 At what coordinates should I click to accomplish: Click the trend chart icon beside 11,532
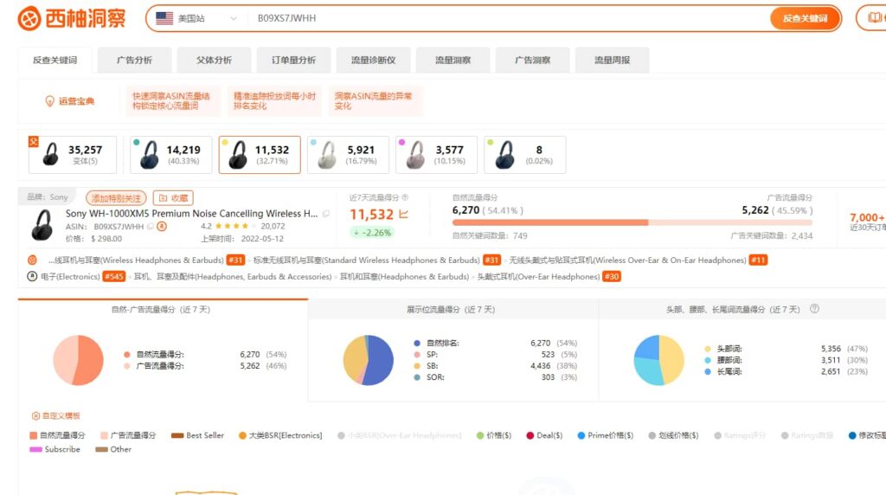[x=403, y=214]
